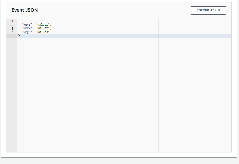239x164 pixels.
Task: Place cursor on the "key1" text
Action: (27, 25)
